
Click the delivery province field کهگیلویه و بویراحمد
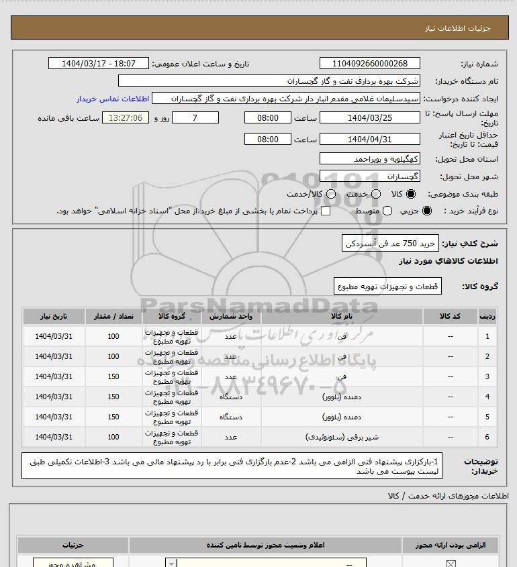click(370, 159)
